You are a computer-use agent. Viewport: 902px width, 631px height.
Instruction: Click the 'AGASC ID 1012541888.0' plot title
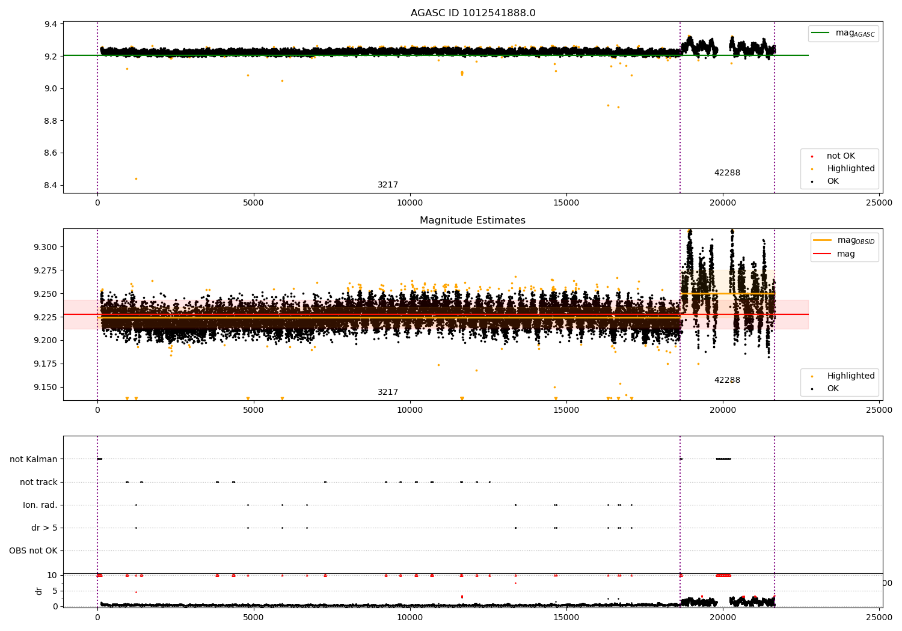click(x=473, y=13)
